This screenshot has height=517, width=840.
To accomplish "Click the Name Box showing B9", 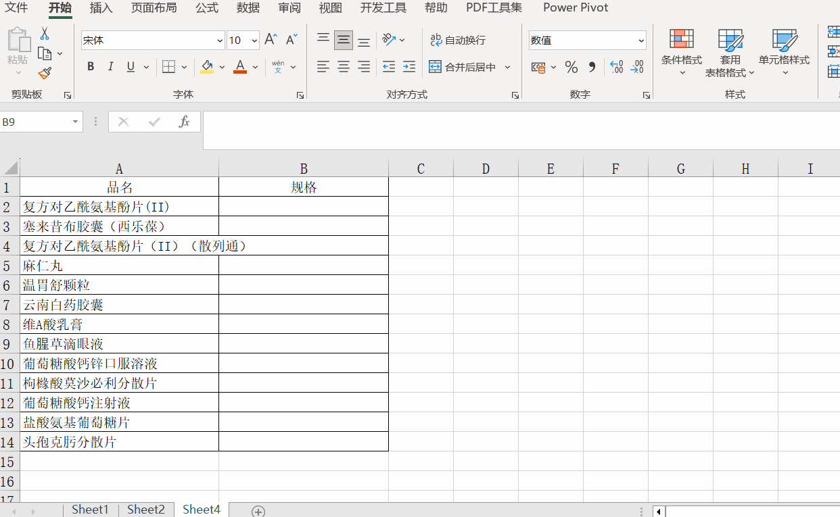I will 37,122.
